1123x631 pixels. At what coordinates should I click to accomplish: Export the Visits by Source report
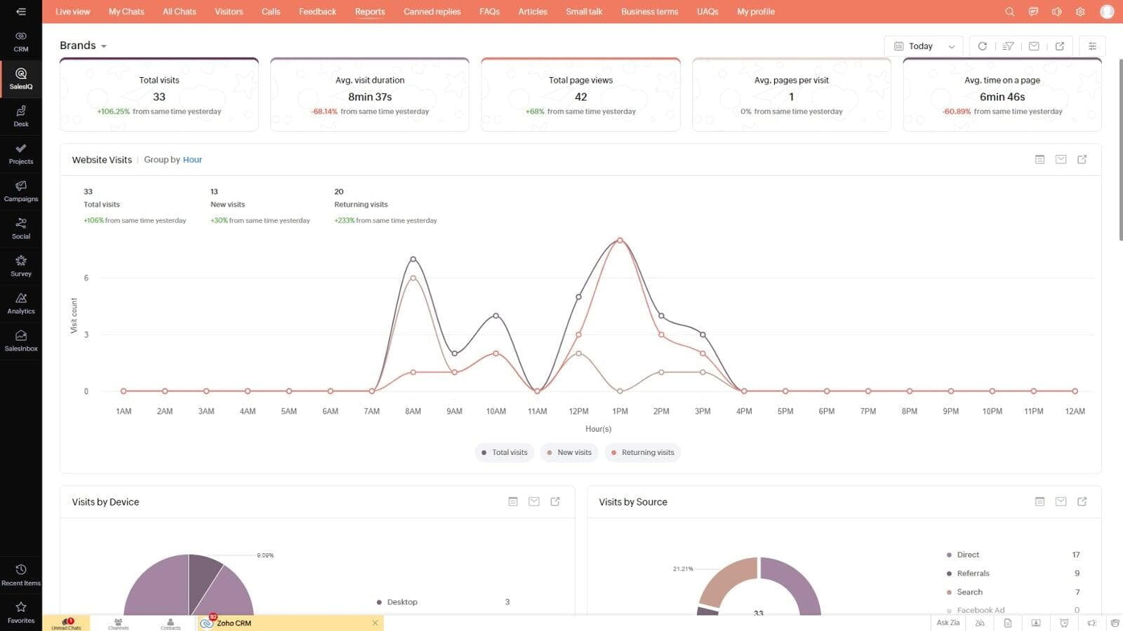(1082, 502)
